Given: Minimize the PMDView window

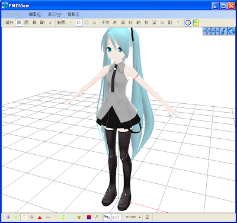Looking at the screenshot, I should pyautogui.click(x=216, y=6).
